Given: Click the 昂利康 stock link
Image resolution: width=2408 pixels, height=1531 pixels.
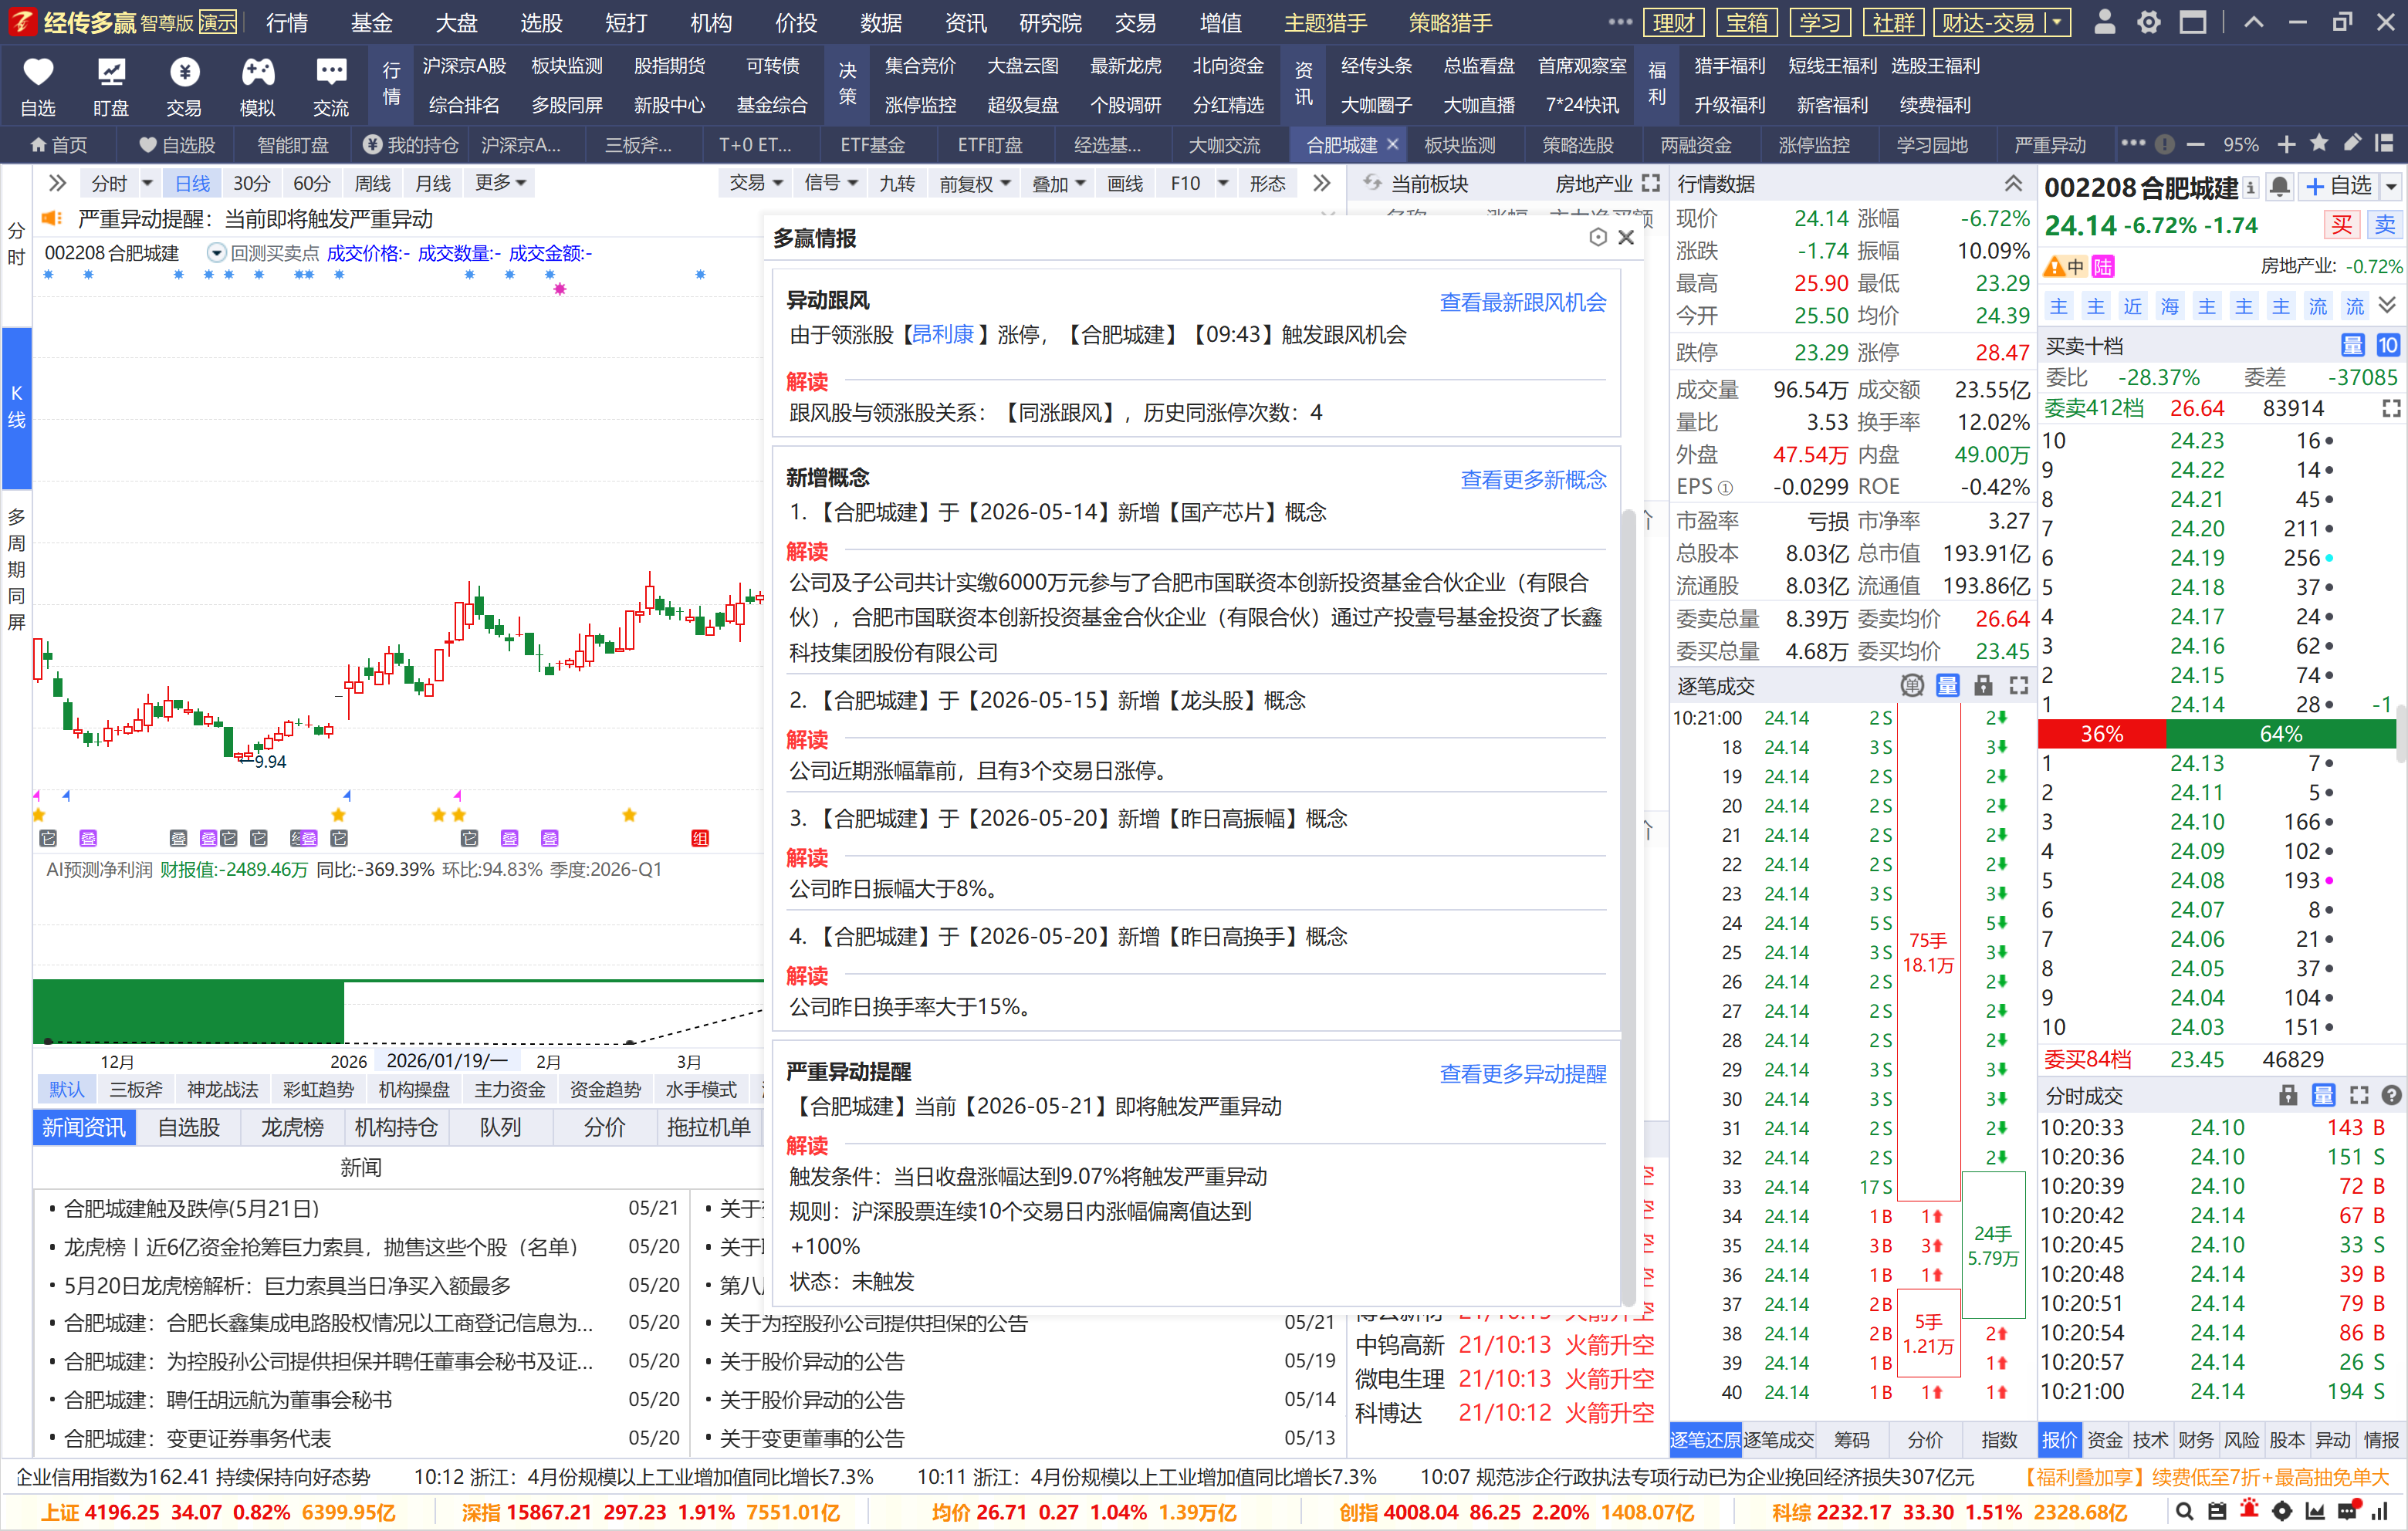Looking at the screenshot, I should 943,334.
